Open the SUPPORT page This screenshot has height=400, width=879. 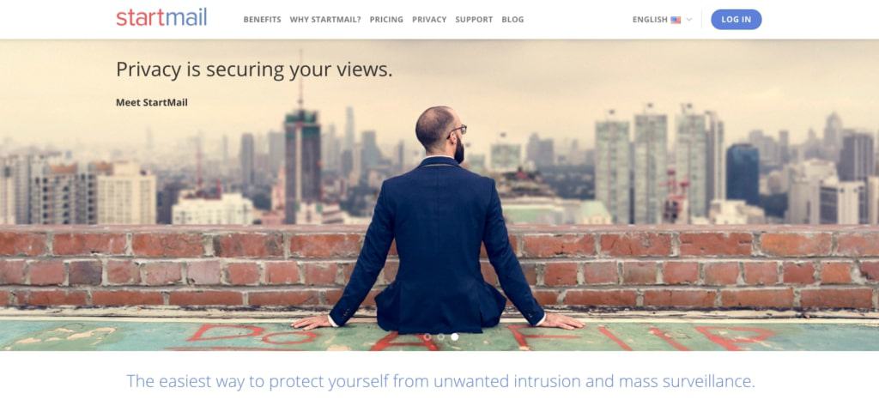(x=474, y=20)
